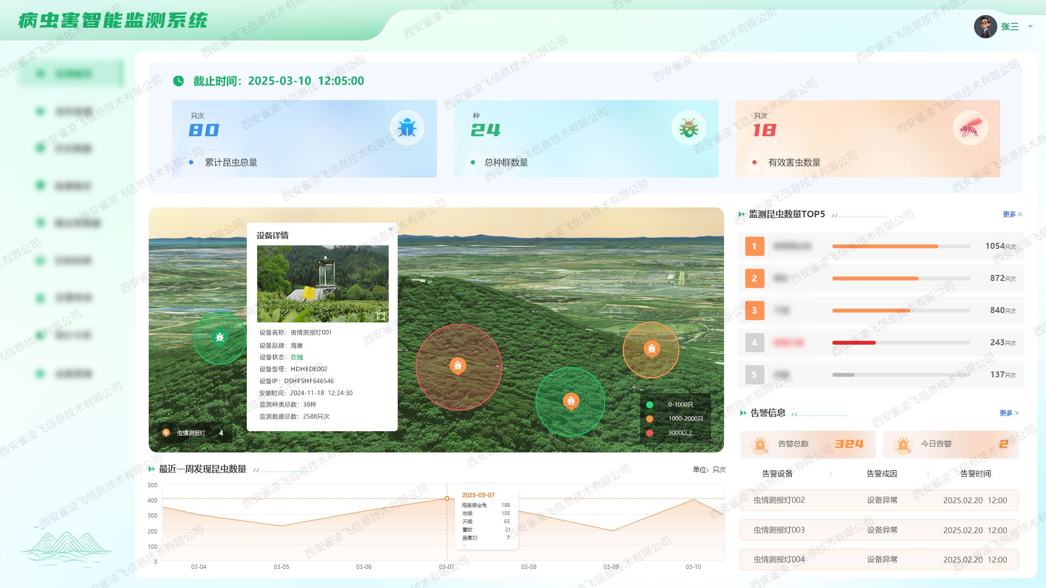
Task: Select the highlighted first sidebar menu item
Action: (x=72, y=73)
